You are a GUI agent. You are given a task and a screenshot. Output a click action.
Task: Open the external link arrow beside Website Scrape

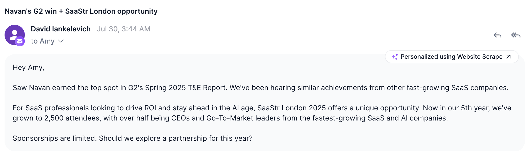point(508,57)
